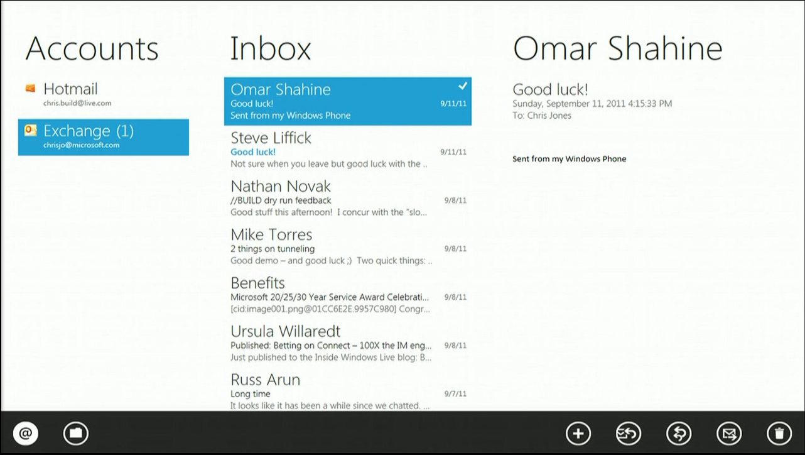Forward the message using the envelope-arrow icon
This screenshot has width=805, height=455.
(x=729, y=433)
